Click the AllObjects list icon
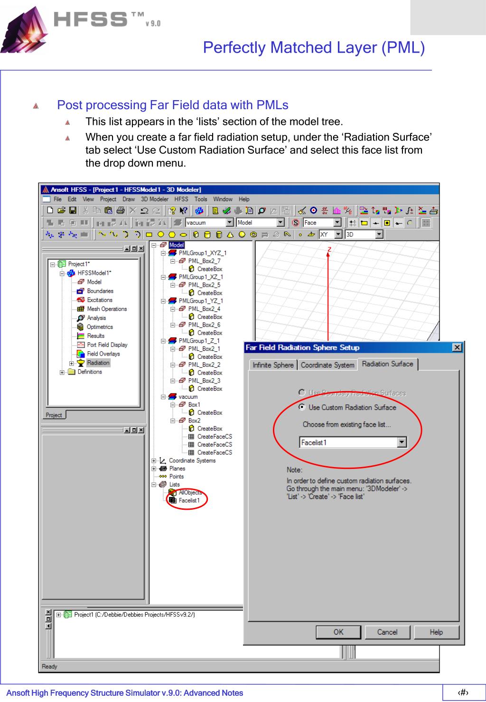 [173, 493]
